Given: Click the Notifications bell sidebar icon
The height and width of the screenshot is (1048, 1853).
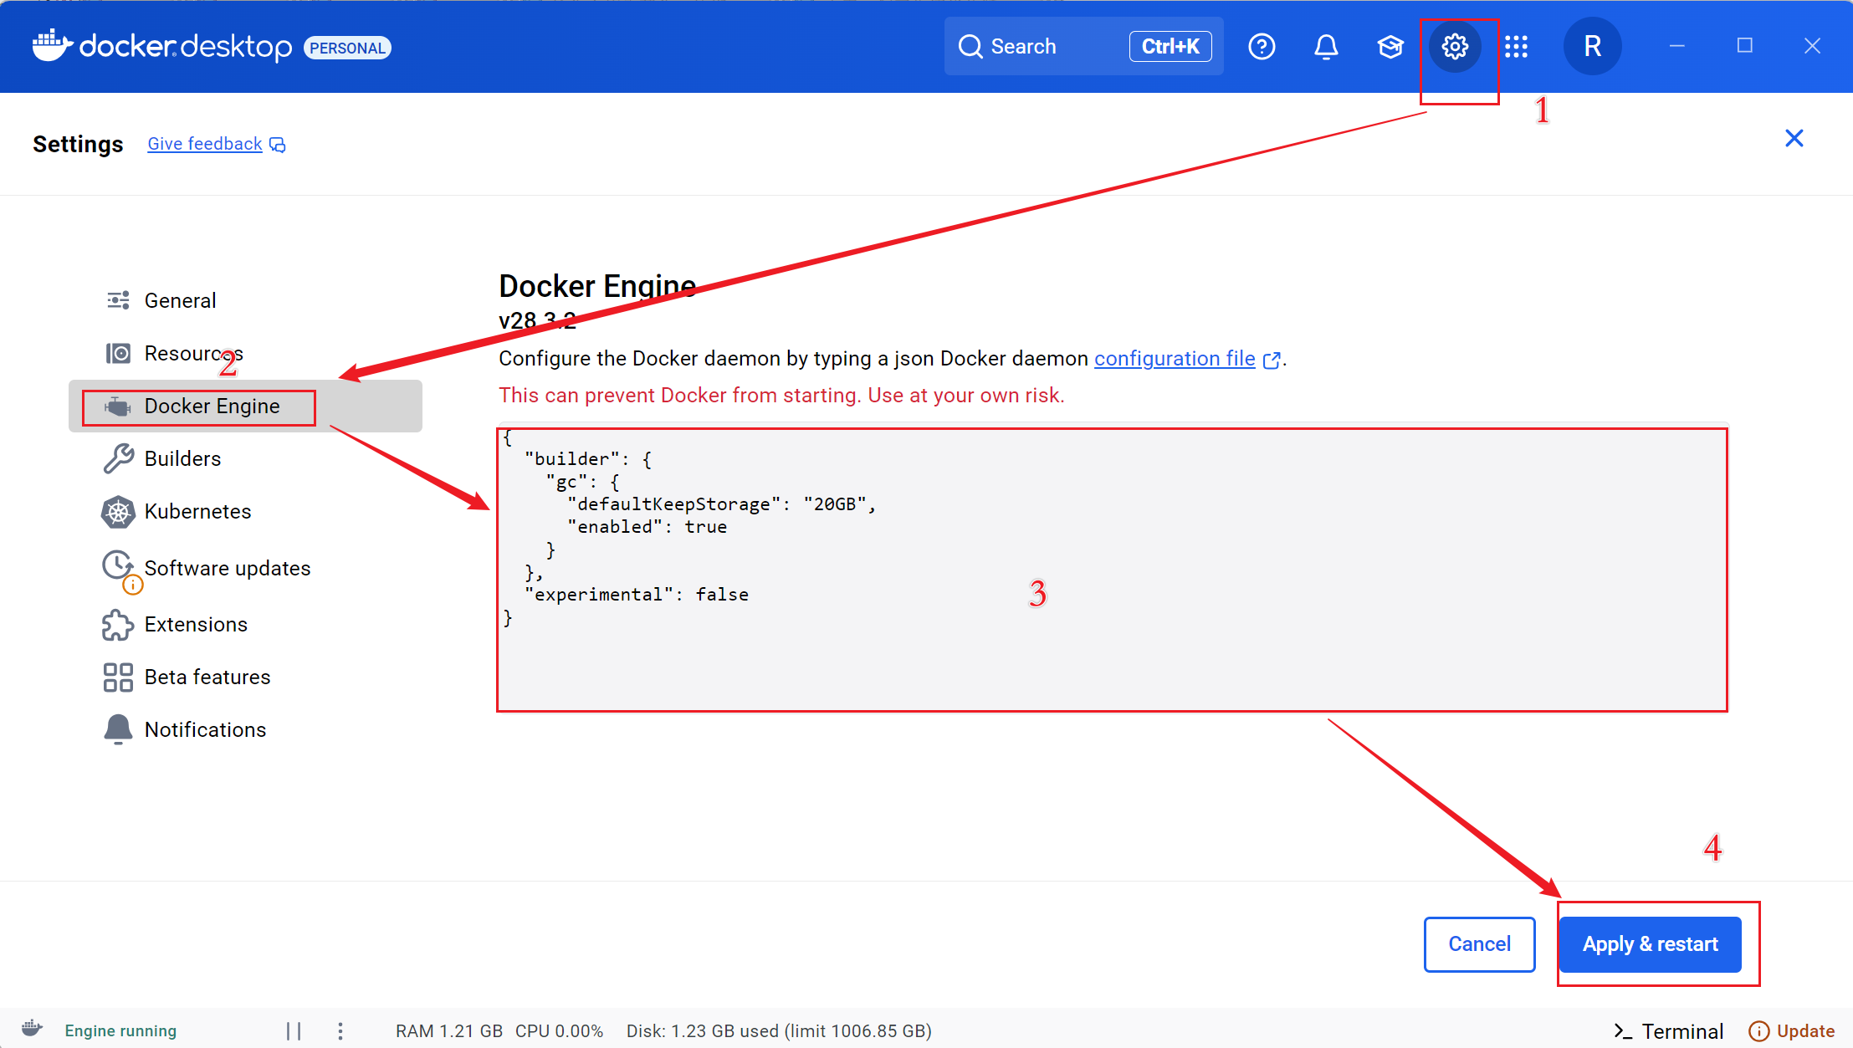Looking at the screenshot, I should pos(118,729).
